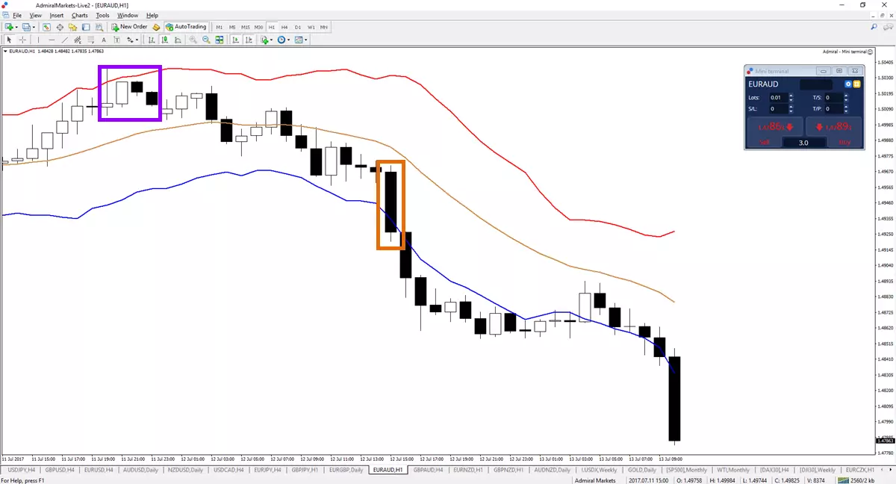Open the search magnifier at top right

874,27
